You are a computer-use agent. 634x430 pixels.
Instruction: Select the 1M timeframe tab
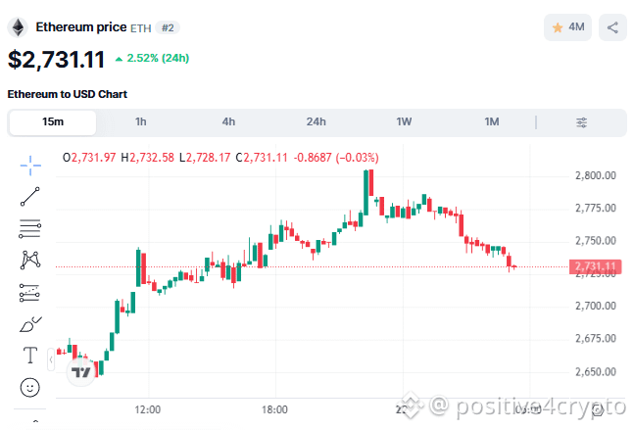click(492, 122)
